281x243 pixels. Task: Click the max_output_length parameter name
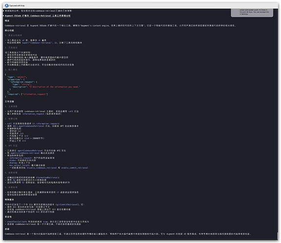tap(20, 166)
